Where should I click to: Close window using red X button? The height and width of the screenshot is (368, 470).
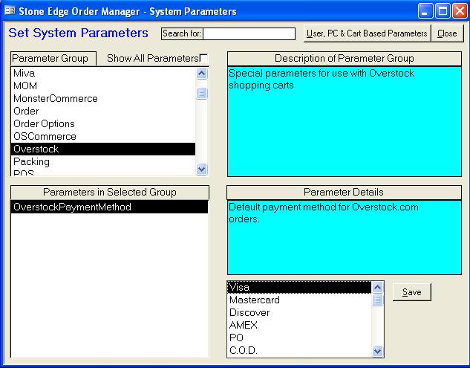(x=460, y=11)
